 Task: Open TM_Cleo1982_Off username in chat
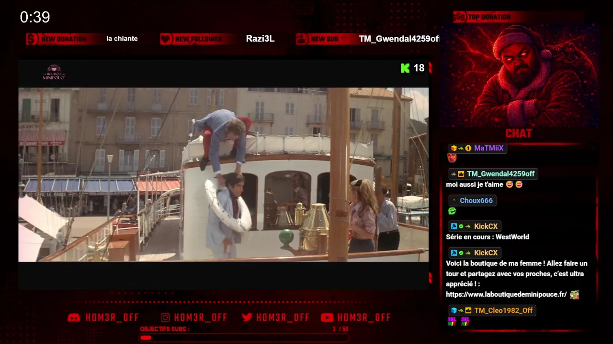[503, 311]
